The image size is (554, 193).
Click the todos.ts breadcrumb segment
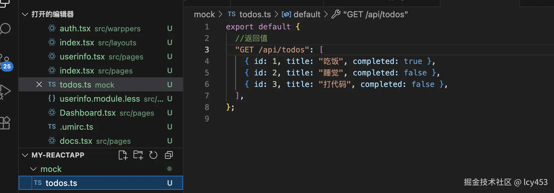point(255,14)
